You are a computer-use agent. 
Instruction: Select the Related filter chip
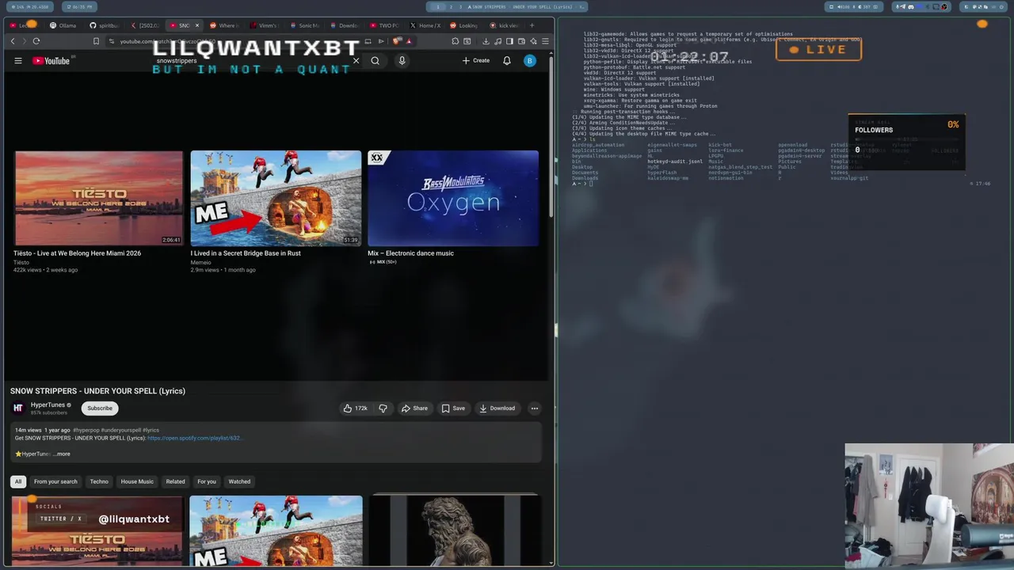click(x=176, y=481)
